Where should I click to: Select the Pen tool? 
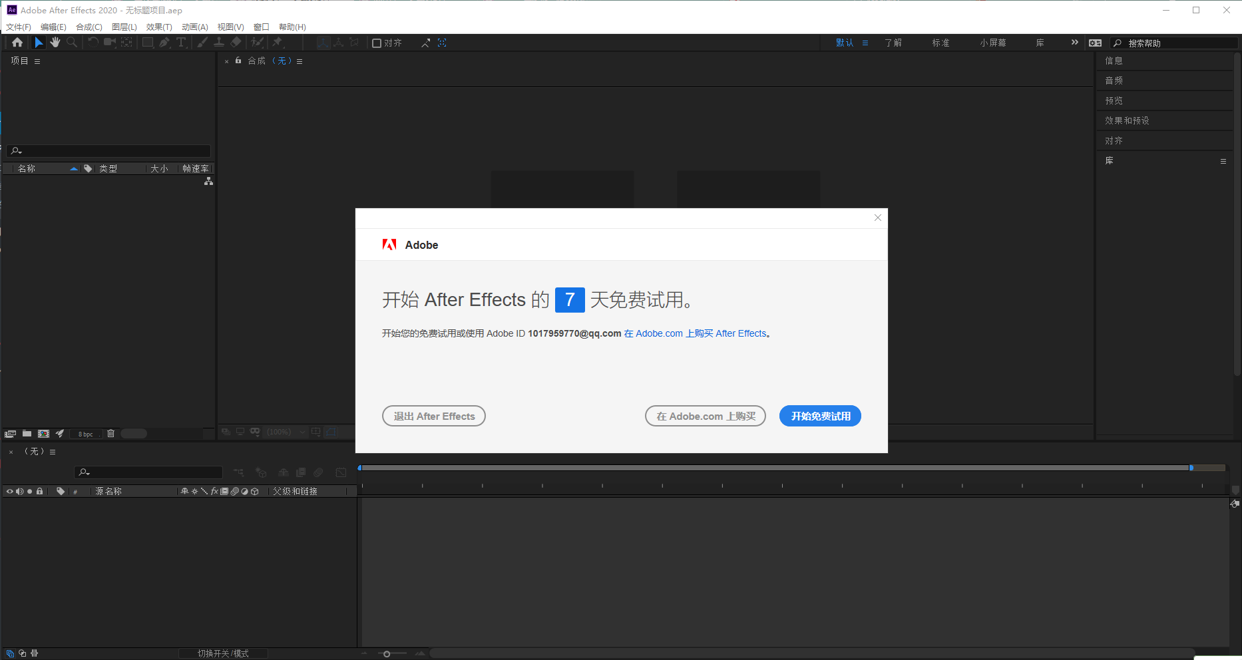[164, 43]
